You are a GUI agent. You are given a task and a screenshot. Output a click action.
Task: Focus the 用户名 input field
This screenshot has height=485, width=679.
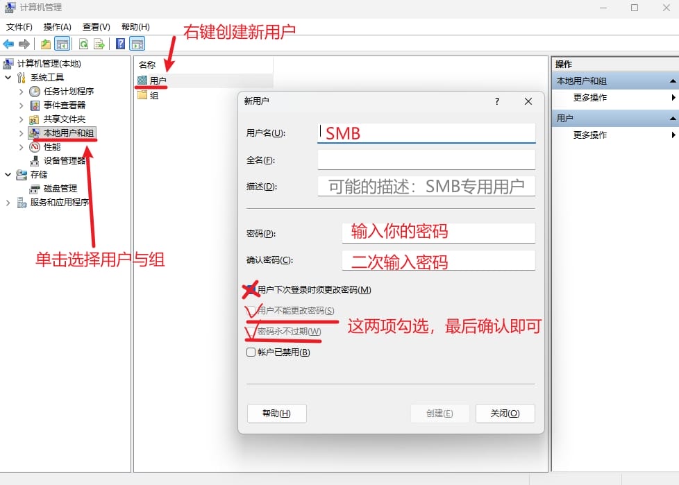pos(426,133)
